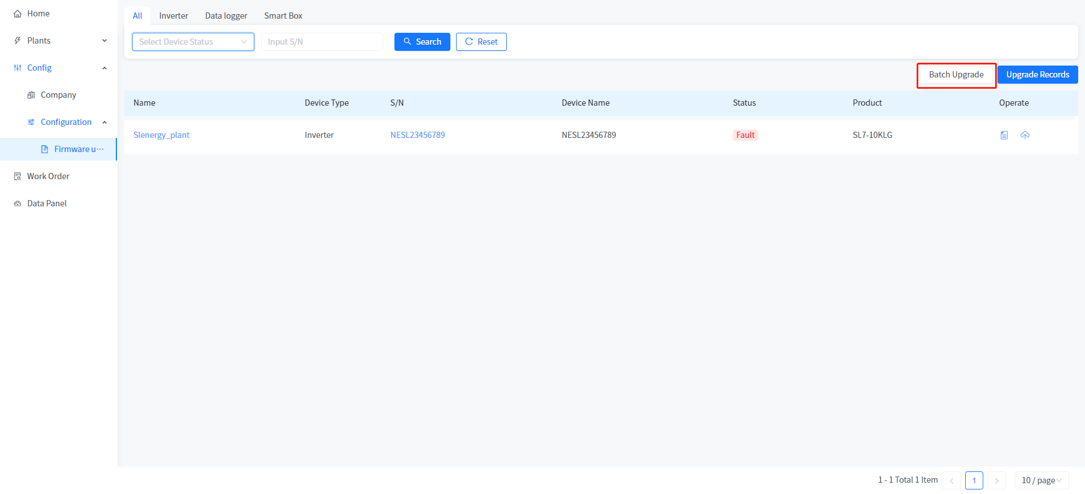Open the Slenergy_plant link

coord(162,135)
